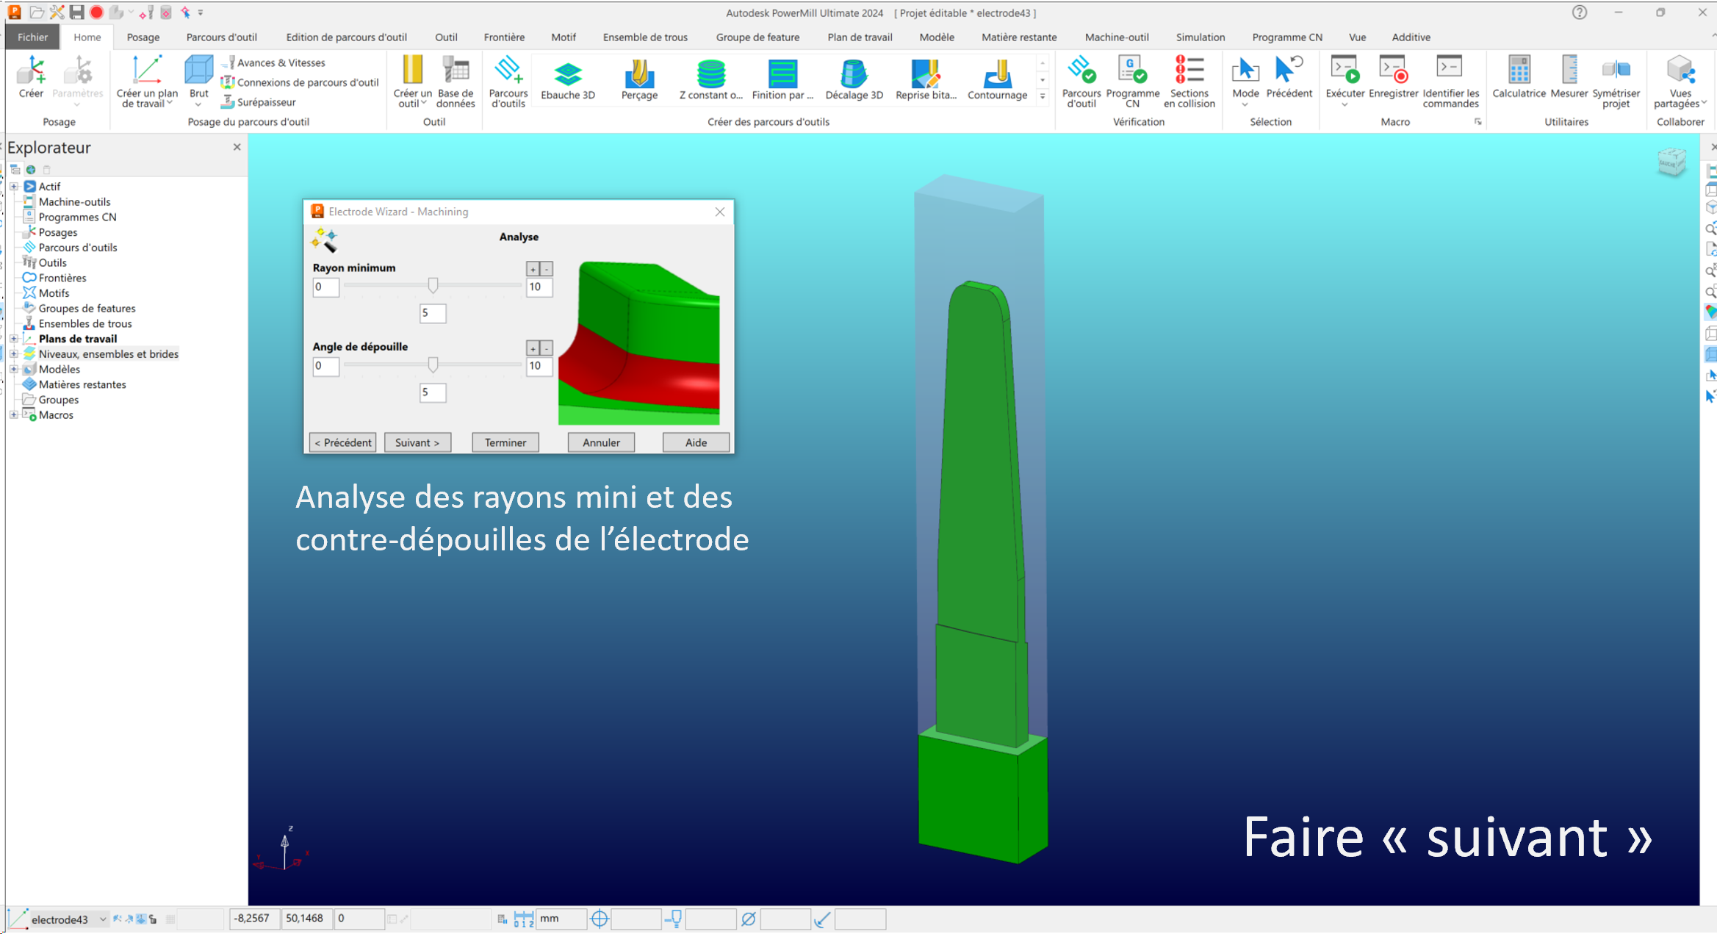Click the Ebauche 3D toolpath icon
This screenshot has width=1717, height=934.
coord(567,73)
